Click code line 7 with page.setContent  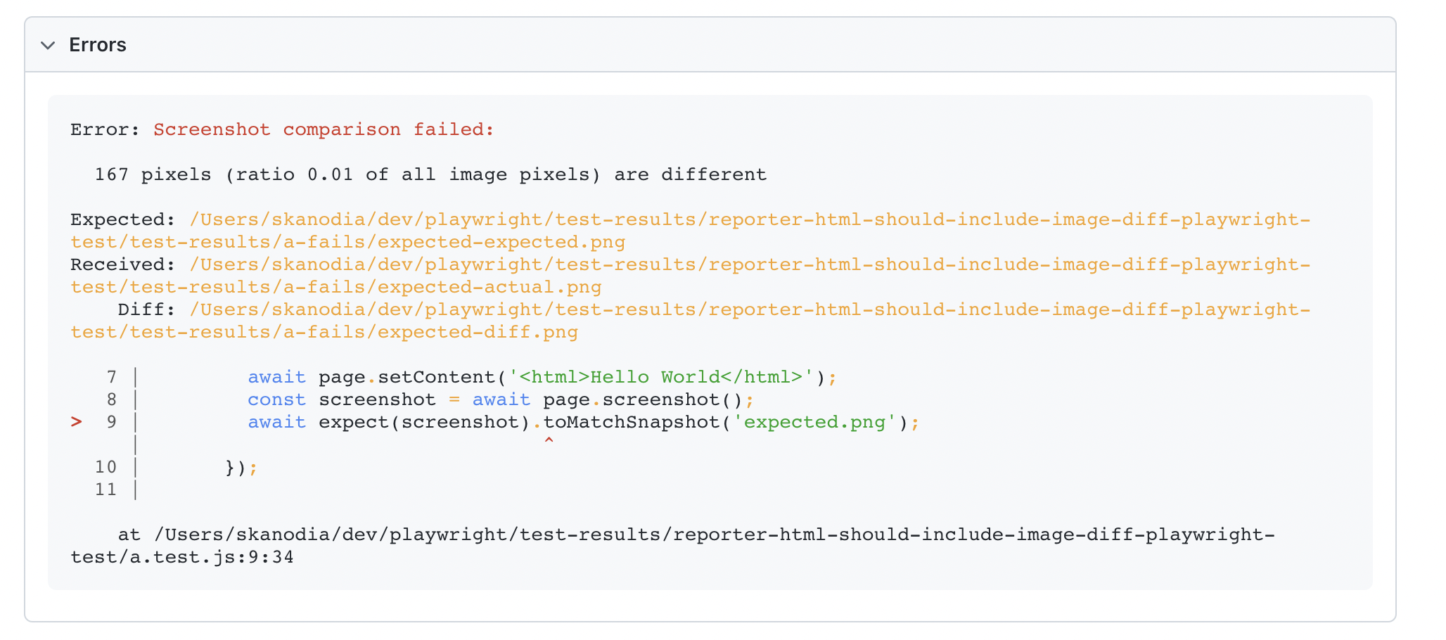(x=542, y=377)
